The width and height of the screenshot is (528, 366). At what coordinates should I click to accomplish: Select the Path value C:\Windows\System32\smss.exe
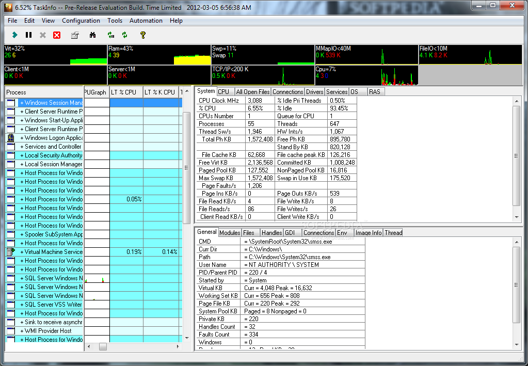point(304,257)
